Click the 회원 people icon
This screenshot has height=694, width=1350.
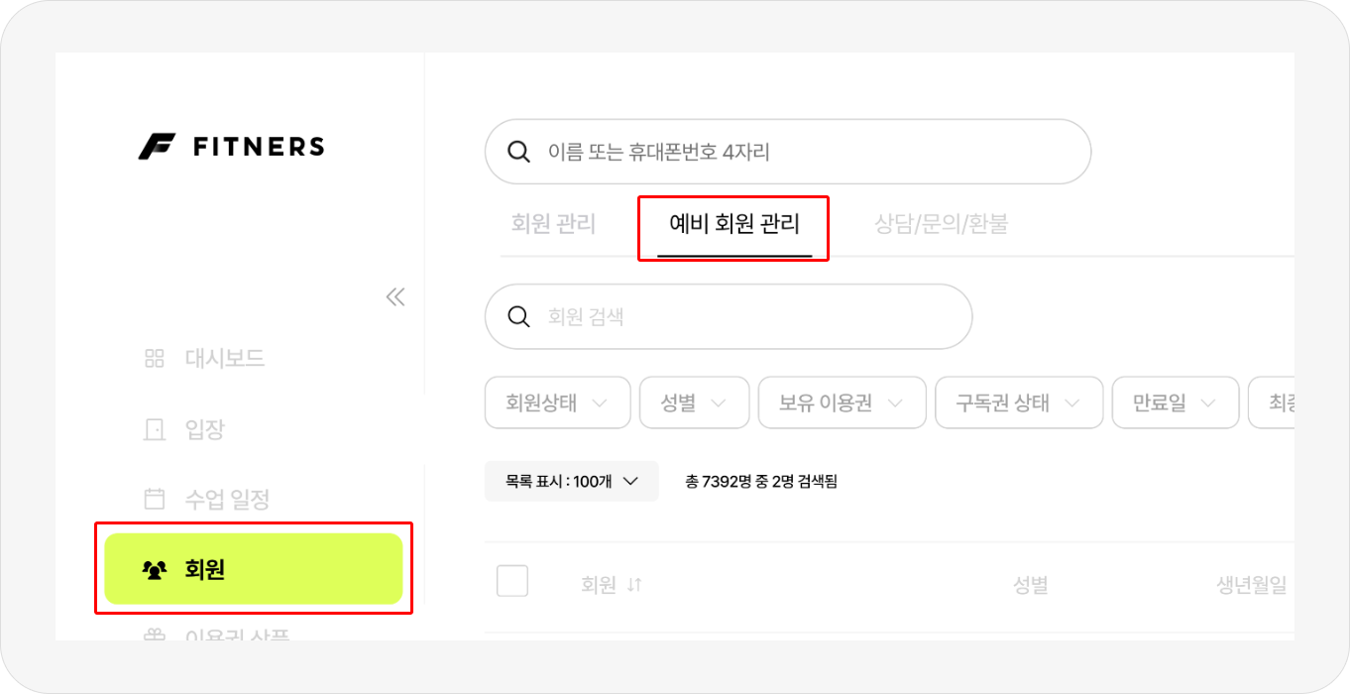click(154, 570)
